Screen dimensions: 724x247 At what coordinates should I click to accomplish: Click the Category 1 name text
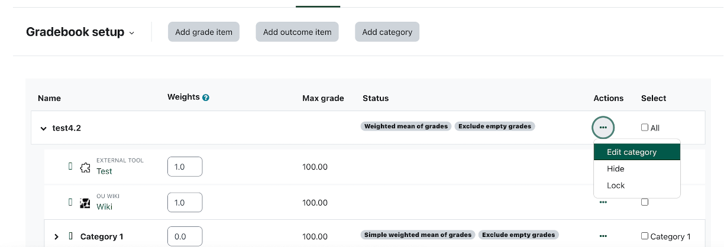[x=102, y=236]
